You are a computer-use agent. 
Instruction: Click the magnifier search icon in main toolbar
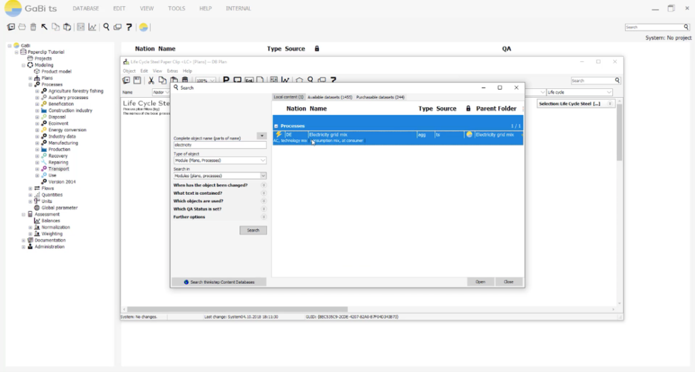107,27
